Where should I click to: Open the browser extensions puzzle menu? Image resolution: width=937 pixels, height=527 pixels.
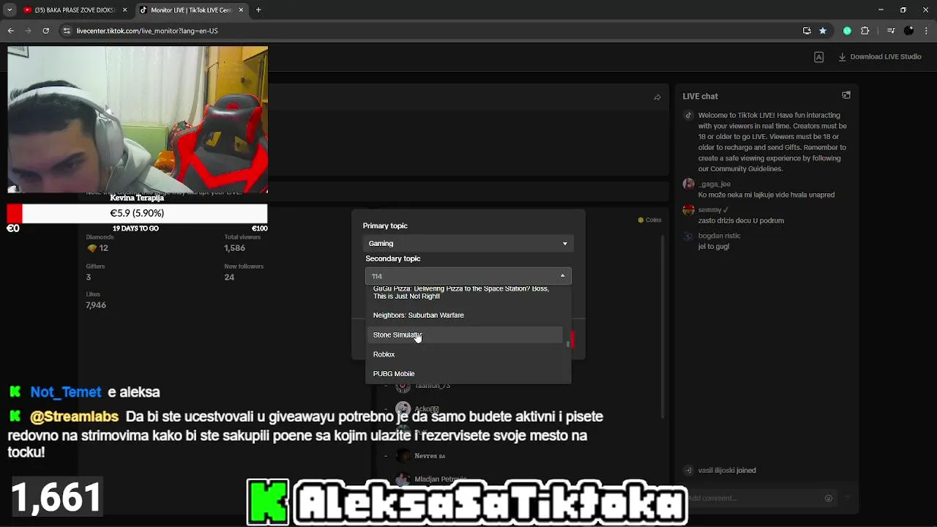click(x=865, y=31)
